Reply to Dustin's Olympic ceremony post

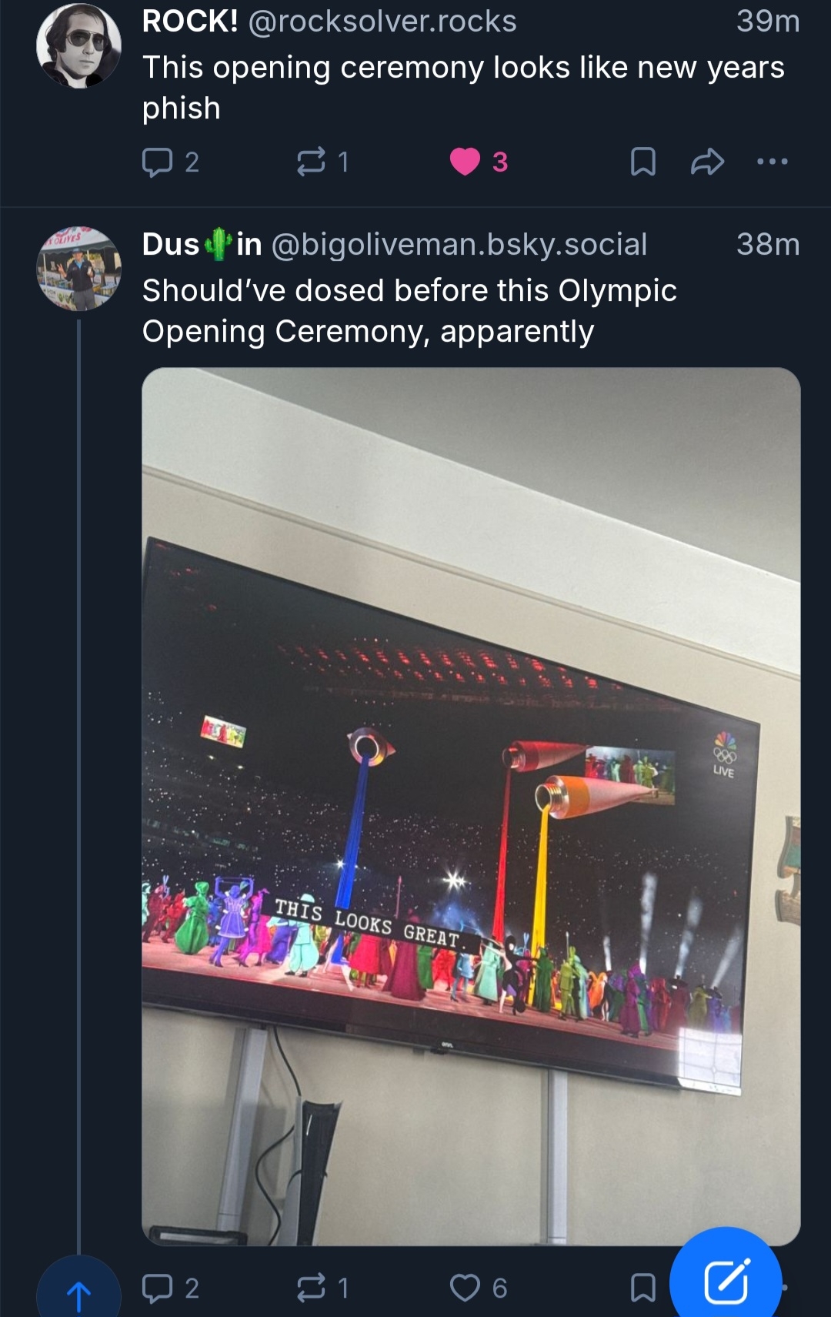click(158, 1288)
